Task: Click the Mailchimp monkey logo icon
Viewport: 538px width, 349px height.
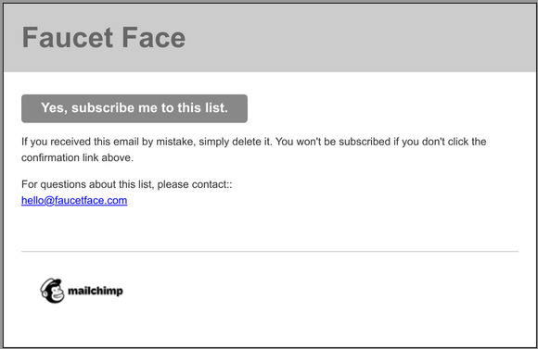Action: click(x=52, y=291)
